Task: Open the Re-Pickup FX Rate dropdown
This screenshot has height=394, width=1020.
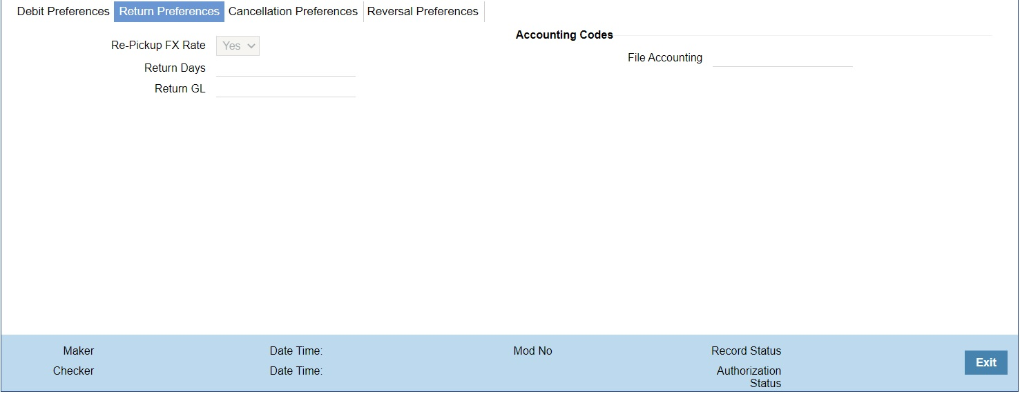Action: click(238, 46)
